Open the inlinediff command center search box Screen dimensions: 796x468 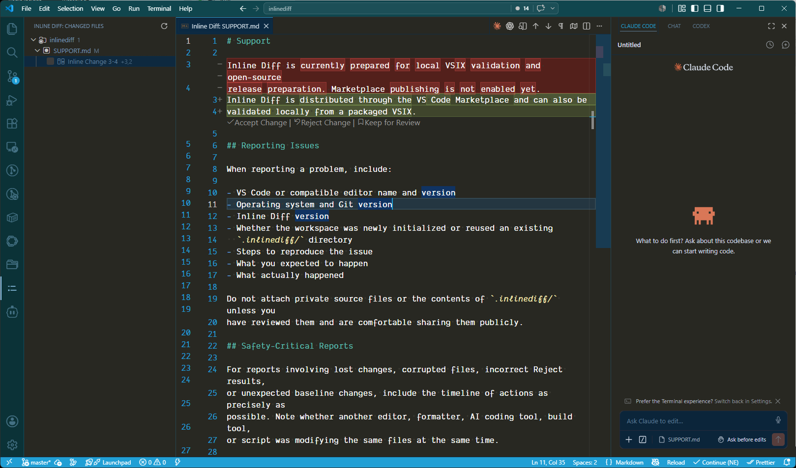[388, 8]
